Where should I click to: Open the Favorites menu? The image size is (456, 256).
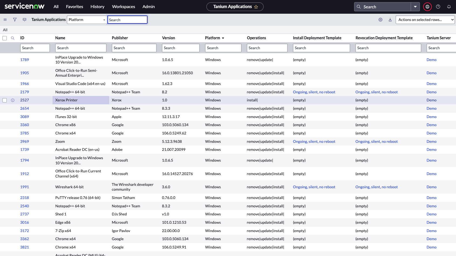click(x=74, y=7)
